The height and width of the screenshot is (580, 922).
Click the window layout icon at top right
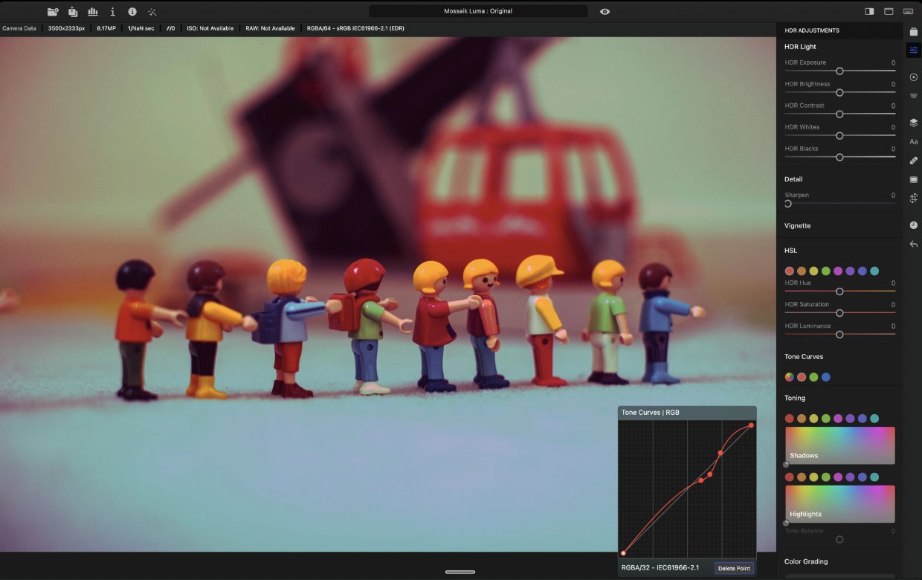point(889,12)
